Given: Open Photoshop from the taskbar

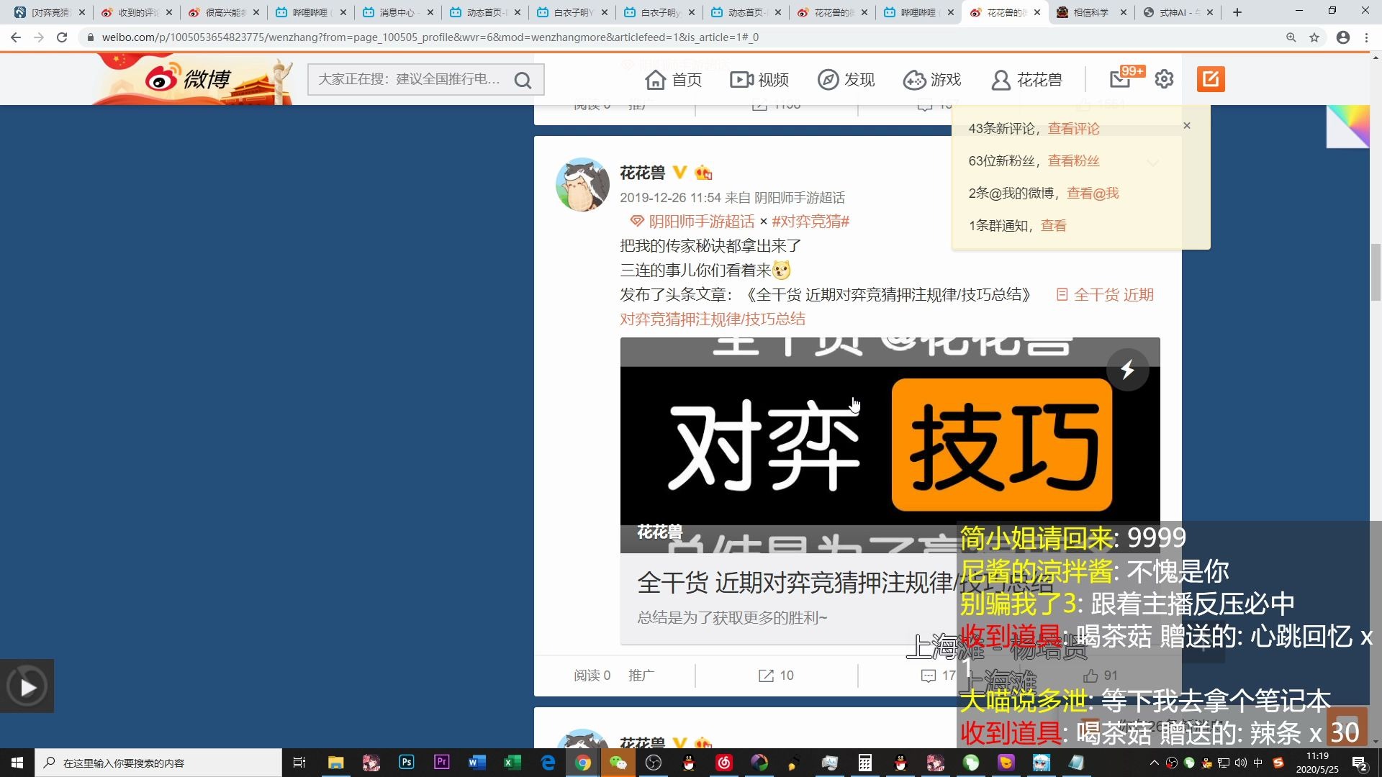Looking at the screenshot, I should (x=407, y=763).
